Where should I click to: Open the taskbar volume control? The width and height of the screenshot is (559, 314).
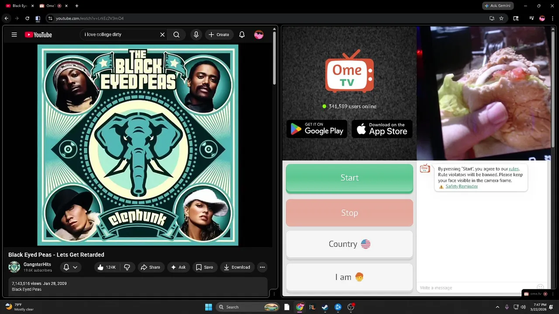pyautogui.click(x=523, y=307)
